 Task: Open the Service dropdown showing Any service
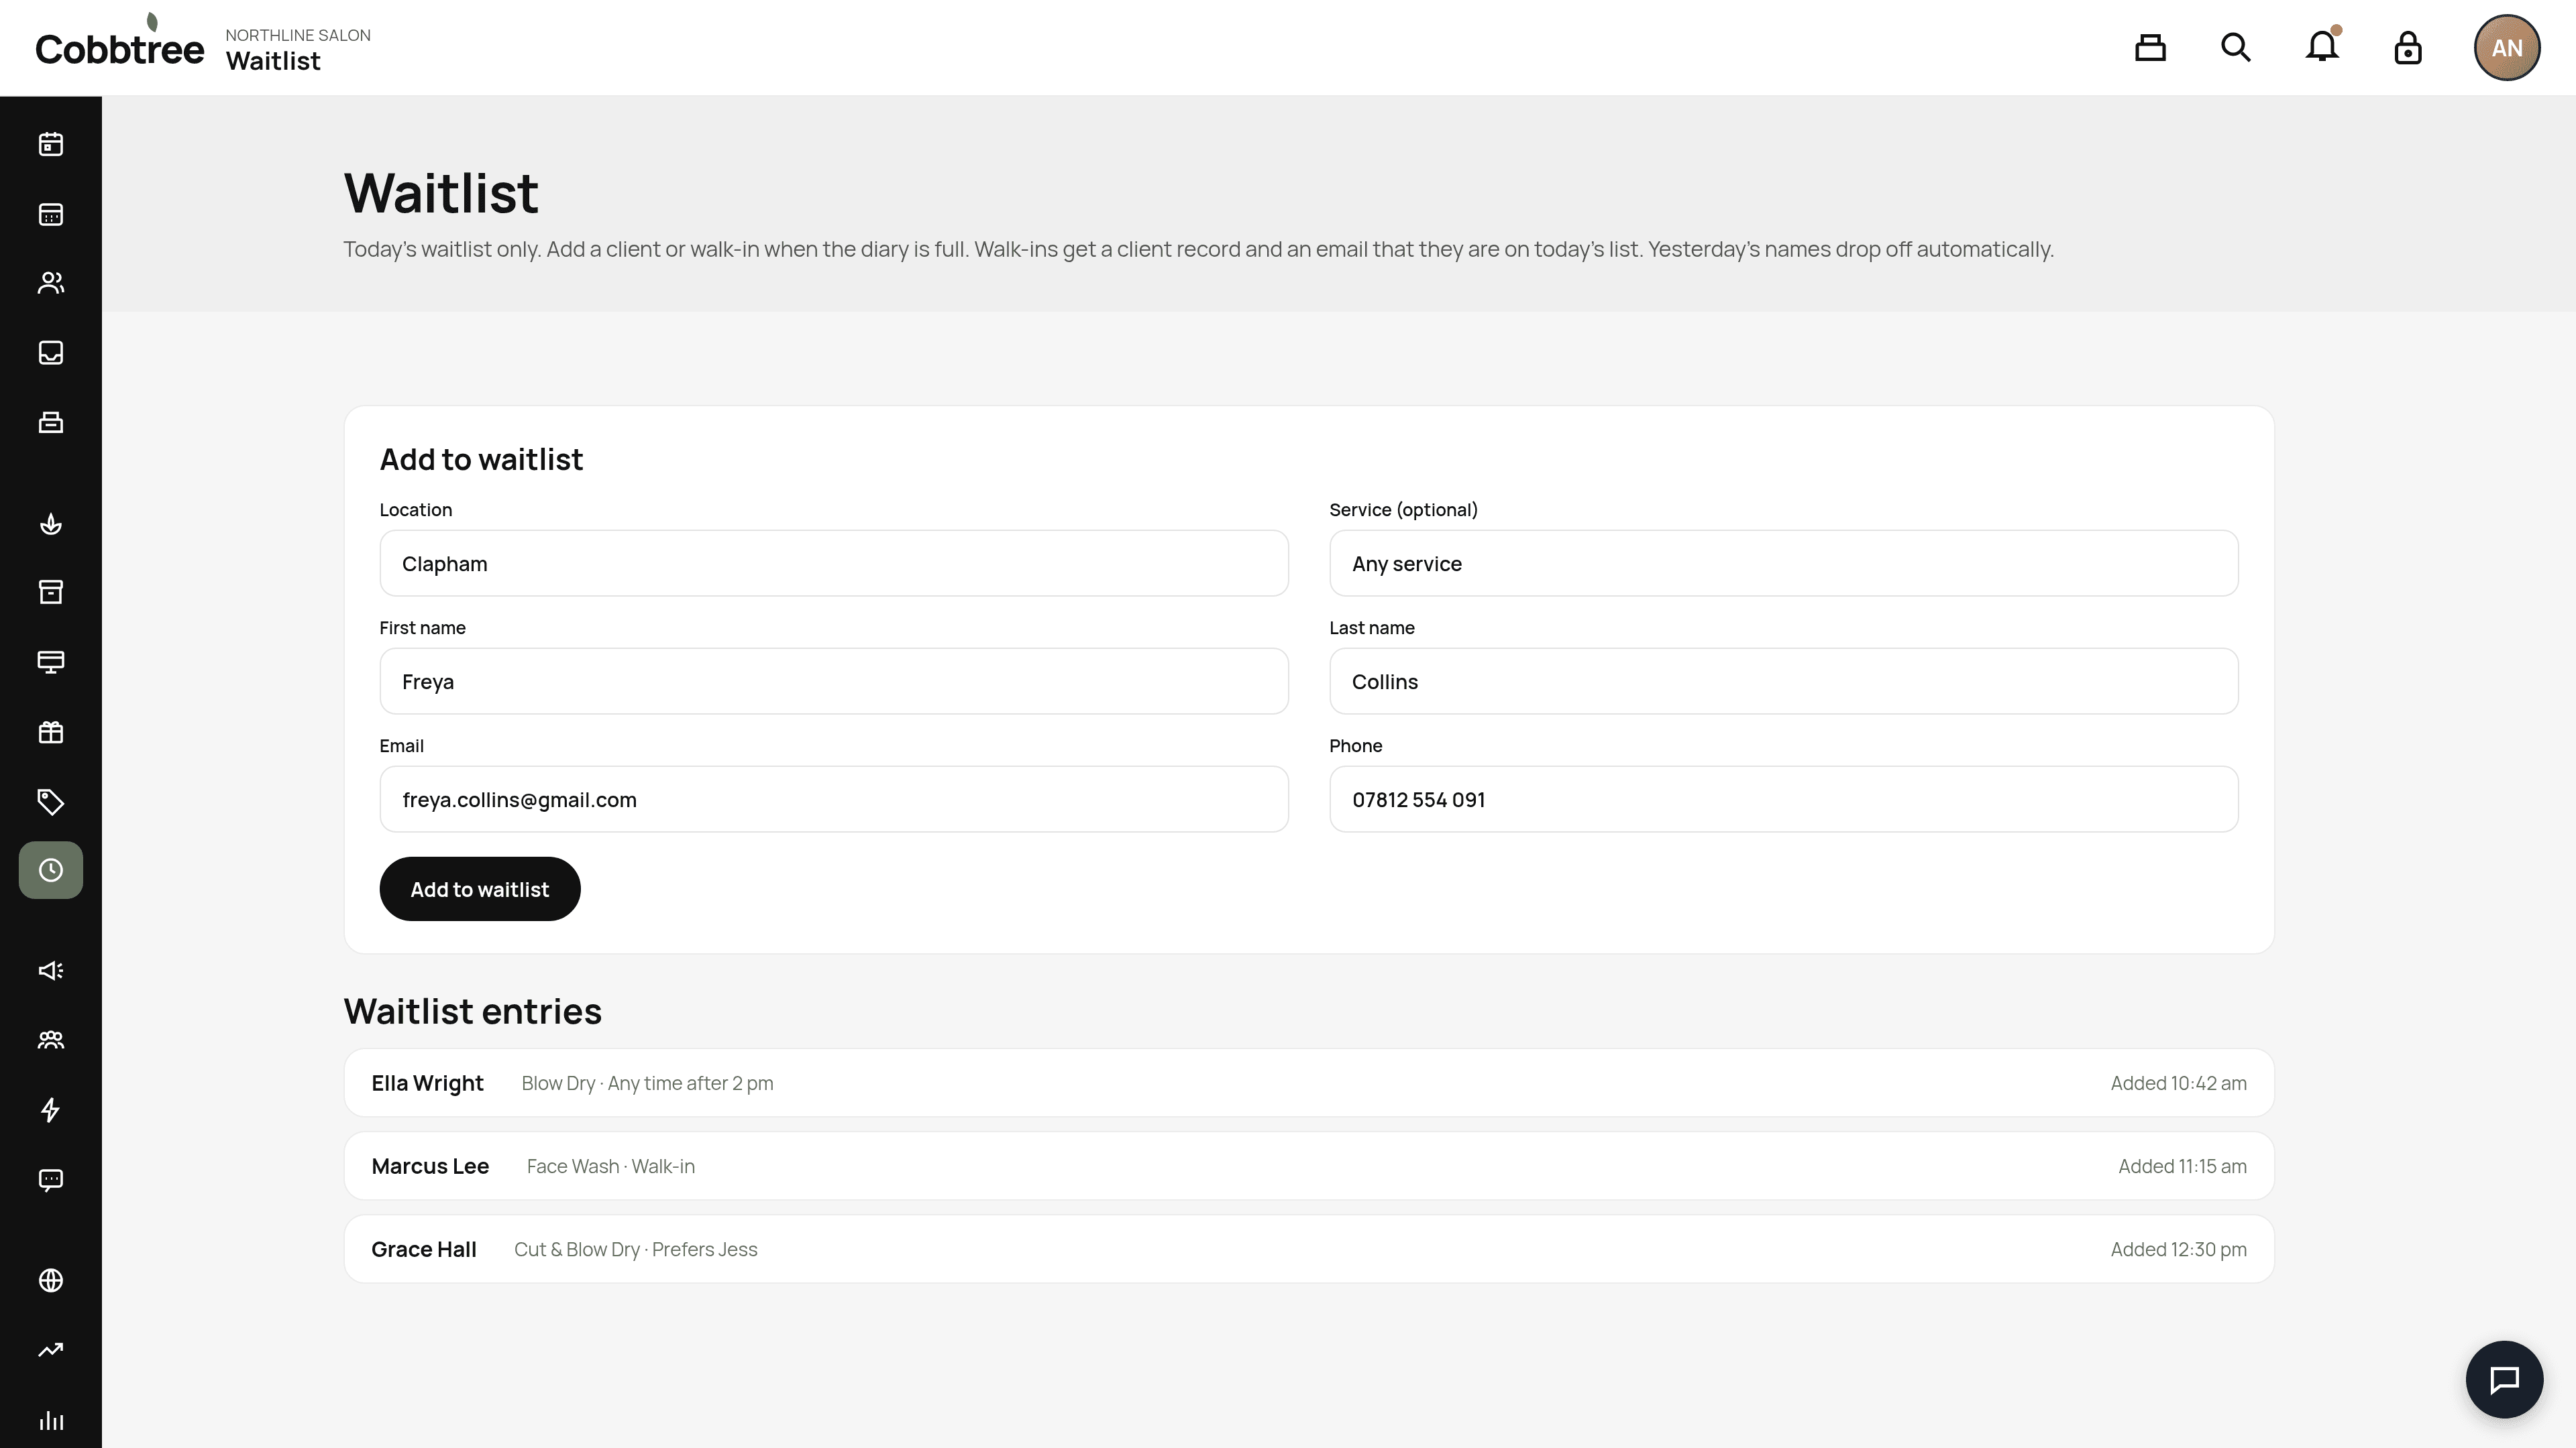(x=1783, y=564)
